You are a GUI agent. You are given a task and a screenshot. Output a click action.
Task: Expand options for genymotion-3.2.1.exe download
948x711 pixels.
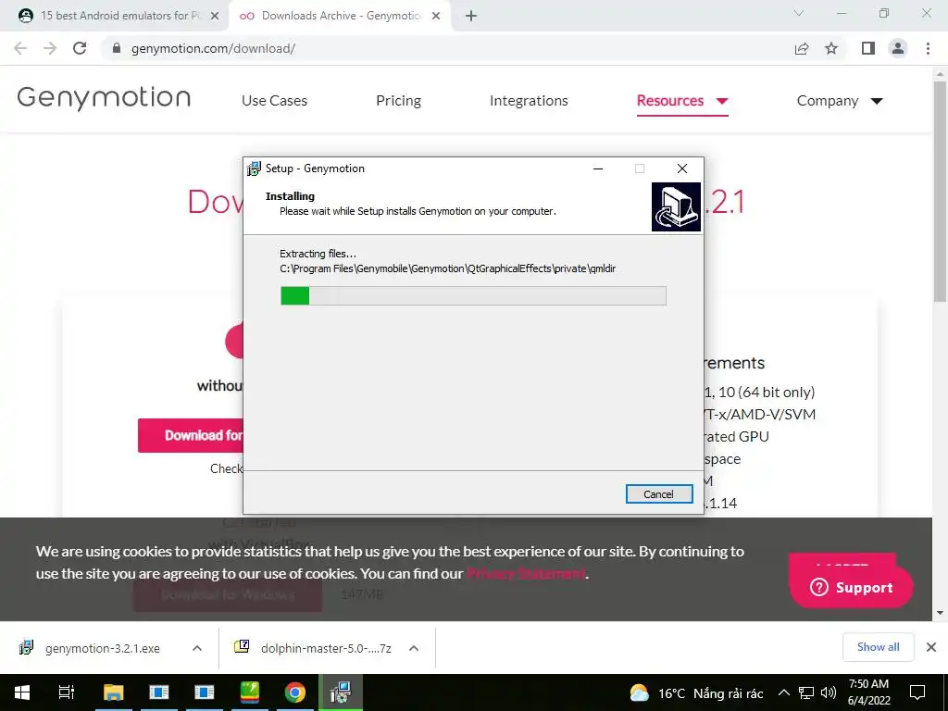[197, 648]
